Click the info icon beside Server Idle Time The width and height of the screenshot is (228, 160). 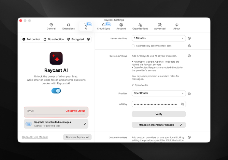189,38
